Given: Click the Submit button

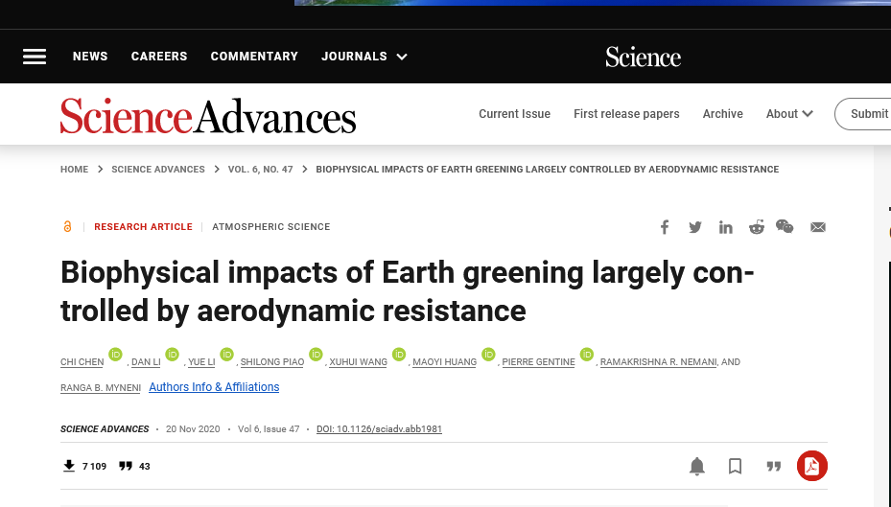Looking at the screenshot, I should tap(868, 114).
